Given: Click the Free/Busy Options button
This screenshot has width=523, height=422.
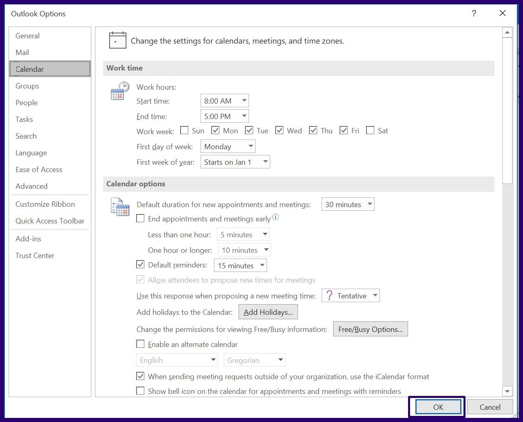Looking at the screenshot, I should pos(371,329).
